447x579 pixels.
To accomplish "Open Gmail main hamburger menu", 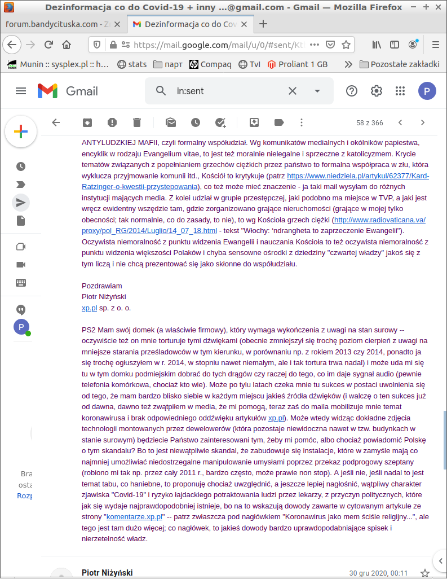I will point(21,91).
